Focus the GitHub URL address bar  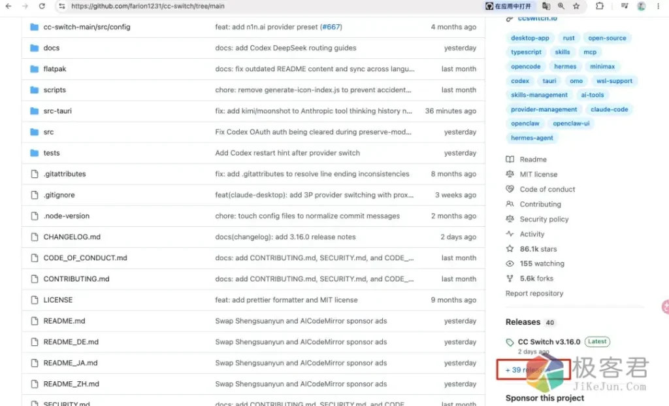tap(148, 6)
